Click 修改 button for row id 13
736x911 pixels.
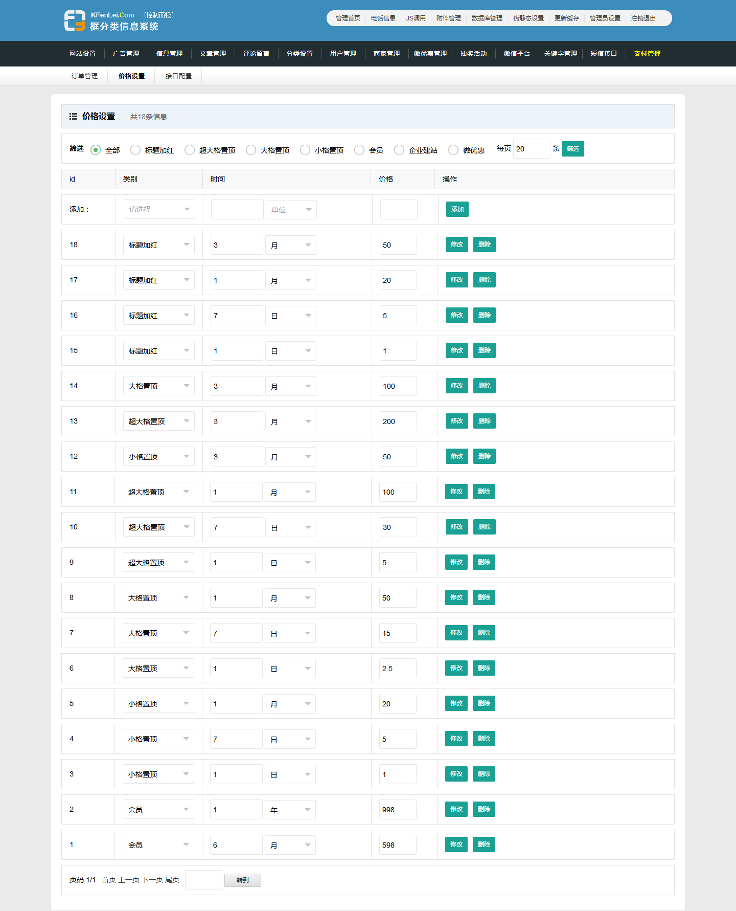click(x=456, y=421)
